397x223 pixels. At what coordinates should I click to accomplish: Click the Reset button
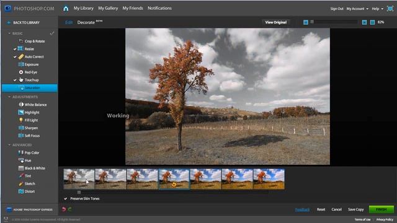point(321,209)
